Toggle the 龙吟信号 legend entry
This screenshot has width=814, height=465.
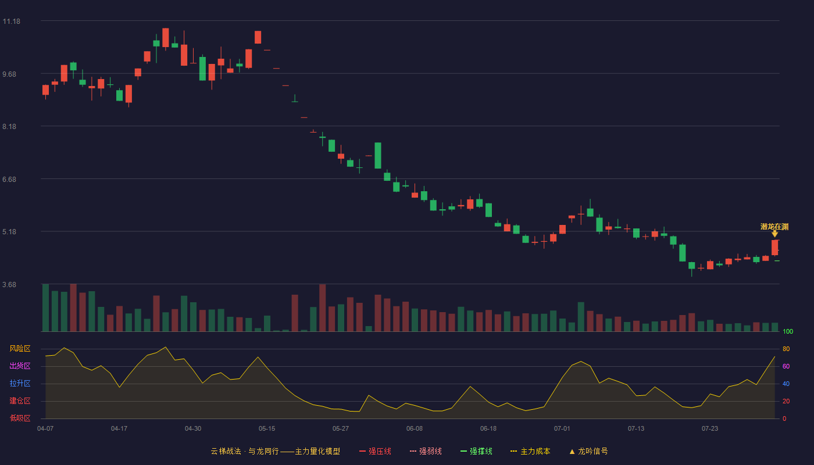(588, 451)
